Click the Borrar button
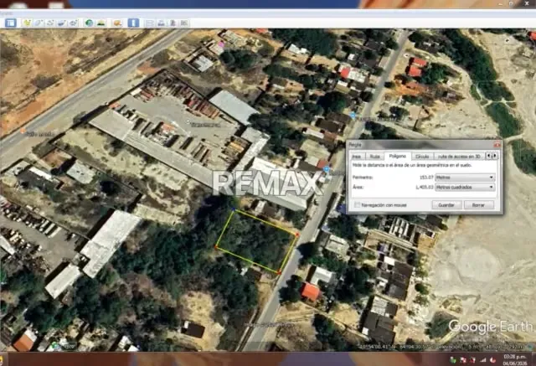536x366 pixels. click(478, 205)
